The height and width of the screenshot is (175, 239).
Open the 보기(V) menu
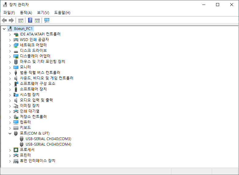pos(43,13)
